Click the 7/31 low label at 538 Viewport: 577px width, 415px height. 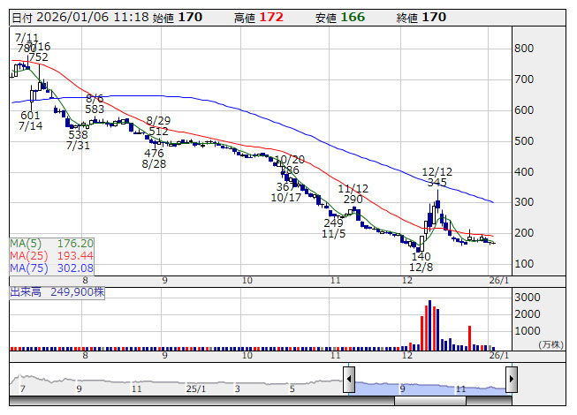coord(78,140)
